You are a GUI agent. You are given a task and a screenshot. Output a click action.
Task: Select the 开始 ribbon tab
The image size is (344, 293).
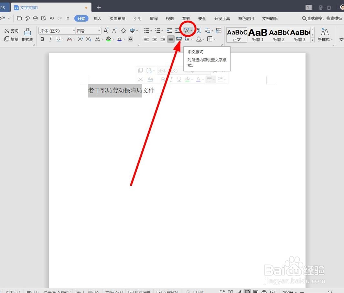82,19
